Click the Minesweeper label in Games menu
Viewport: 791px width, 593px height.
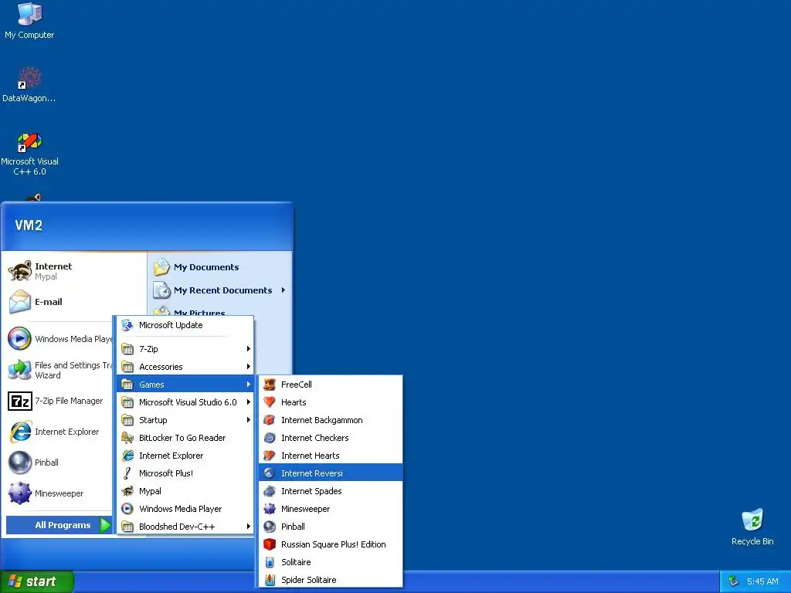(305, 509)
